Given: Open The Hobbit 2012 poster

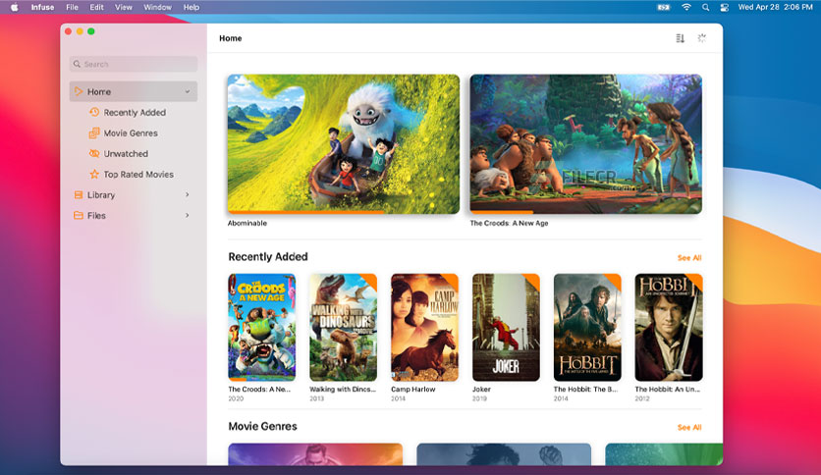Looking at the screenshot, I should tap(669, 328).
